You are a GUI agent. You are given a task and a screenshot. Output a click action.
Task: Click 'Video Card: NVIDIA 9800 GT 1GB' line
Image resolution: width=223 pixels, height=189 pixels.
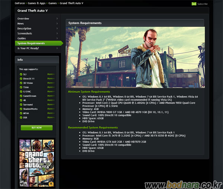tap(126, 112)
